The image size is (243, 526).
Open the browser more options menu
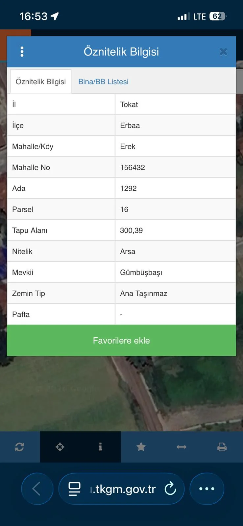[207, 489]
